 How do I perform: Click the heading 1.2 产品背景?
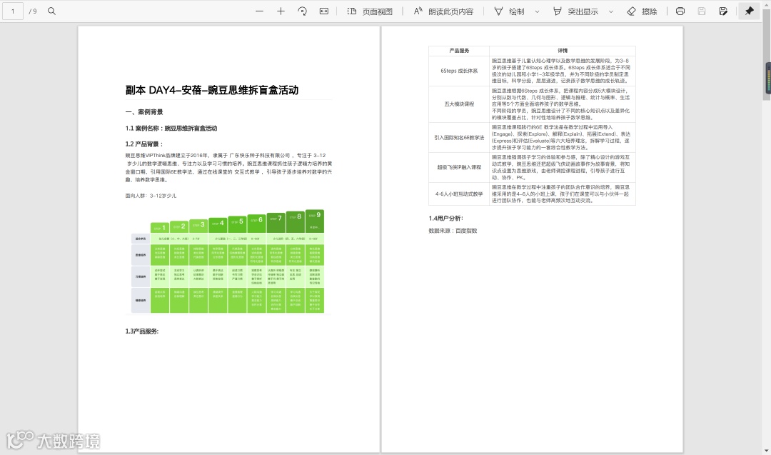144,144
